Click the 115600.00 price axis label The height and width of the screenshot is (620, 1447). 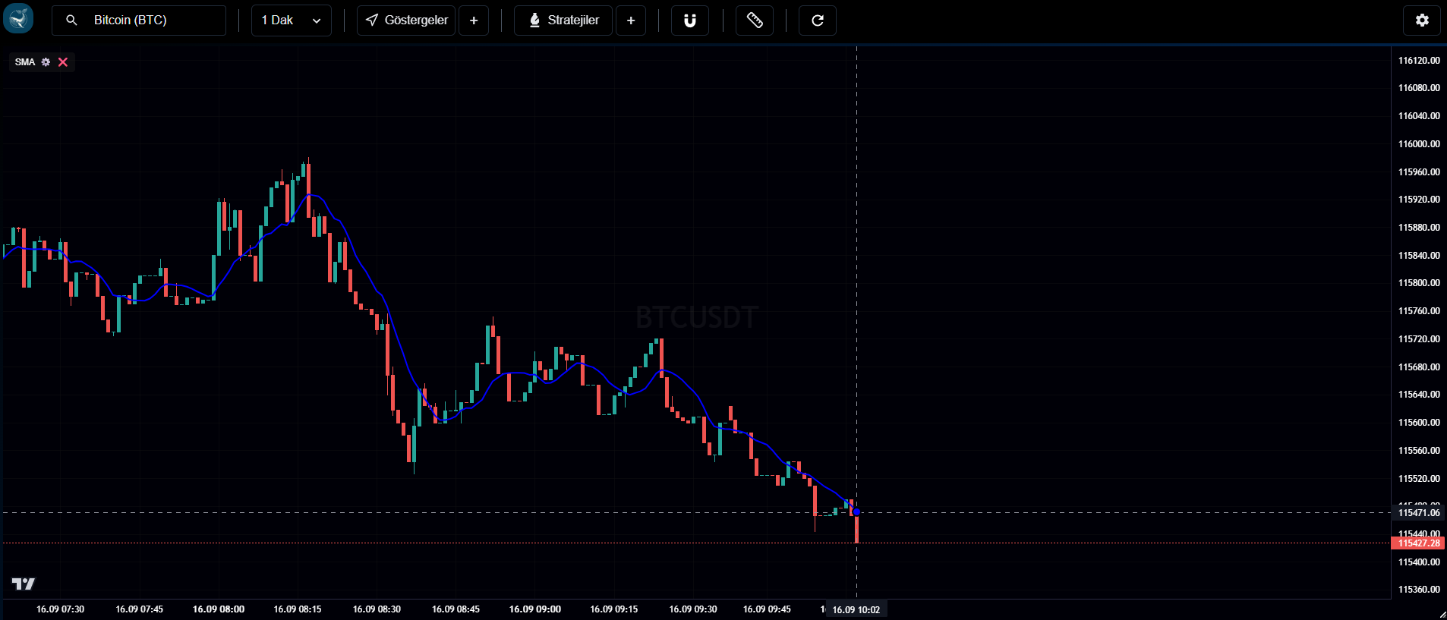1419,423
